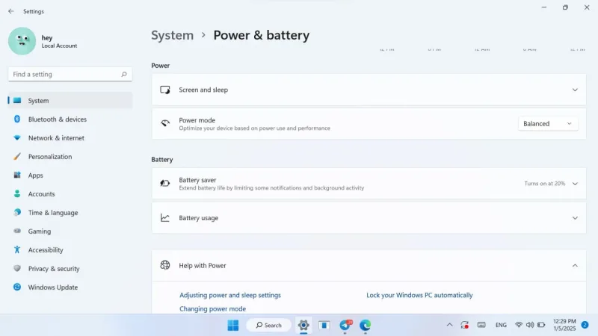The width and height of the screenshot is (598, 336).
Task: Show hidden tray icons chevron
Action: tap(450, 325)
